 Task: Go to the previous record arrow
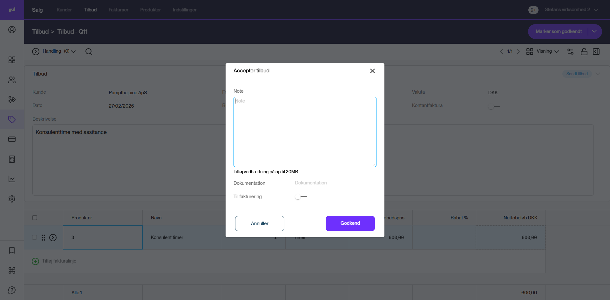point(501,51)
